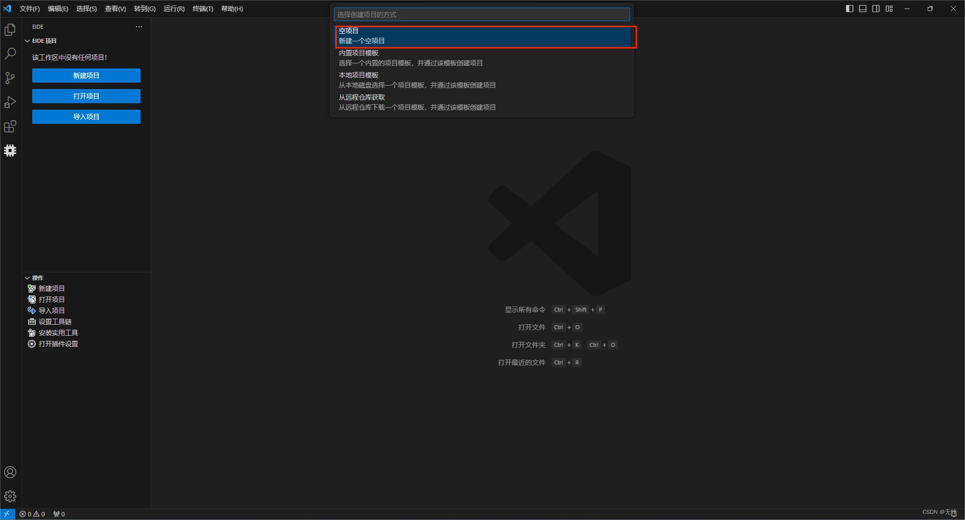The height and width of the screenshot is (520, 965).
Task: Click the EIDE panel title text
Action: [38, 27]
